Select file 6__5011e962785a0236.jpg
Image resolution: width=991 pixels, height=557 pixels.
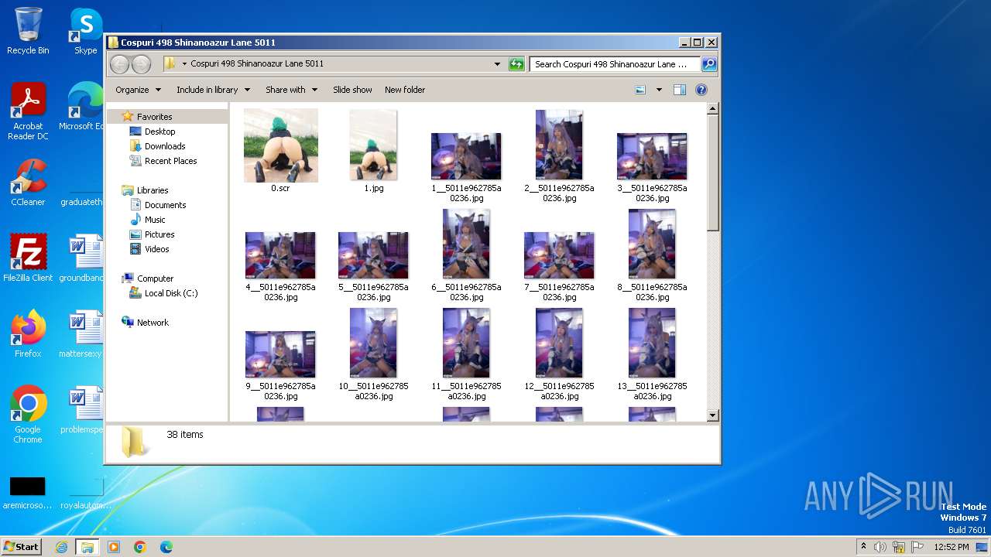[x=466, y=255]
